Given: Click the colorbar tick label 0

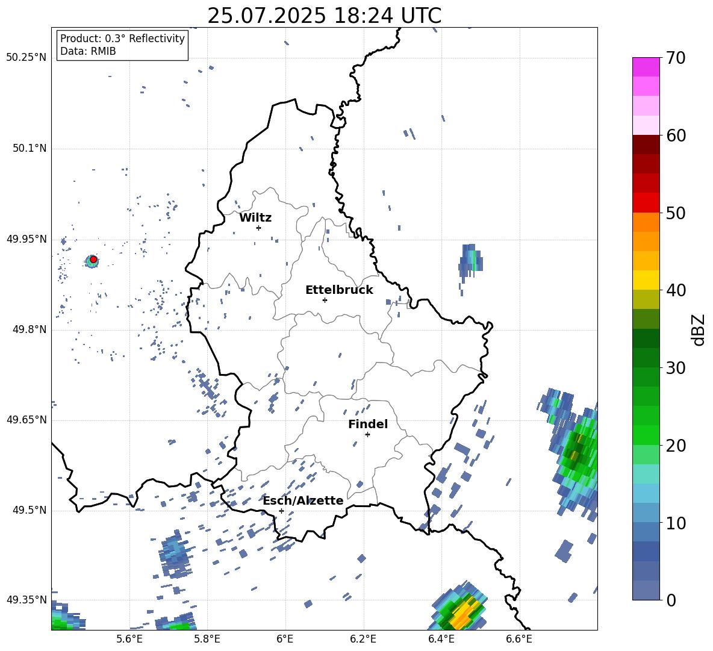Looking at the screenshot, I should coord(671,600).
